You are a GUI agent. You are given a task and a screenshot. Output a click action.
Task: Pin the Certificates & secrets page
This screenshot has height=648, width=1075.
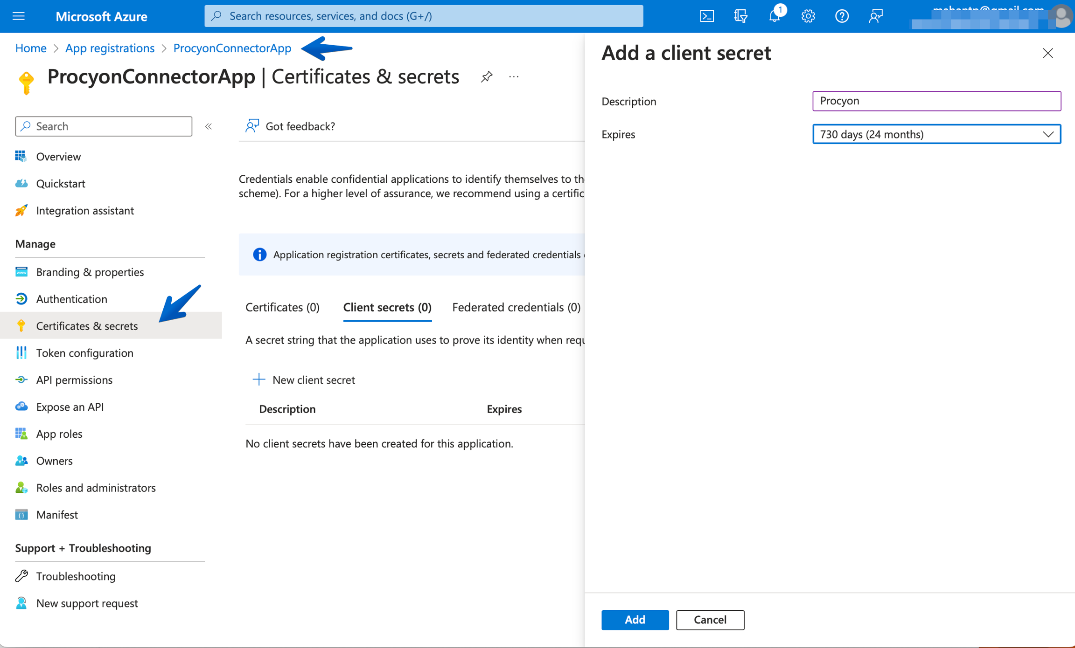(487, 76)
